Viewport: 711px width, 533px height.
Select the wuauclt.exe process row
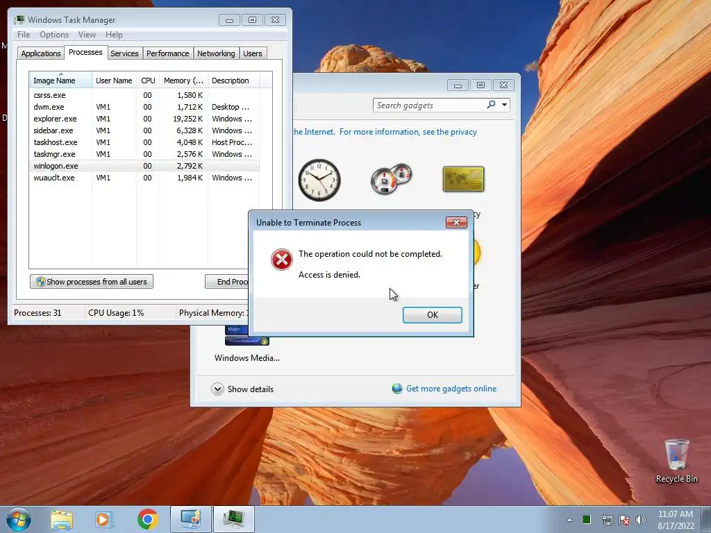tap(144, 178)
